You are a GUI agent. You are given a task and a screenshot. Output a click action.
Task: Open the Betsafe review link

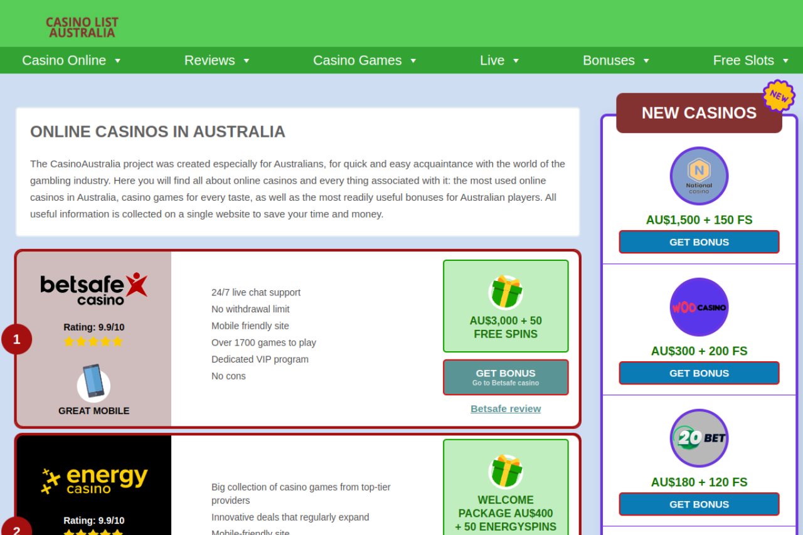[506, 408]
